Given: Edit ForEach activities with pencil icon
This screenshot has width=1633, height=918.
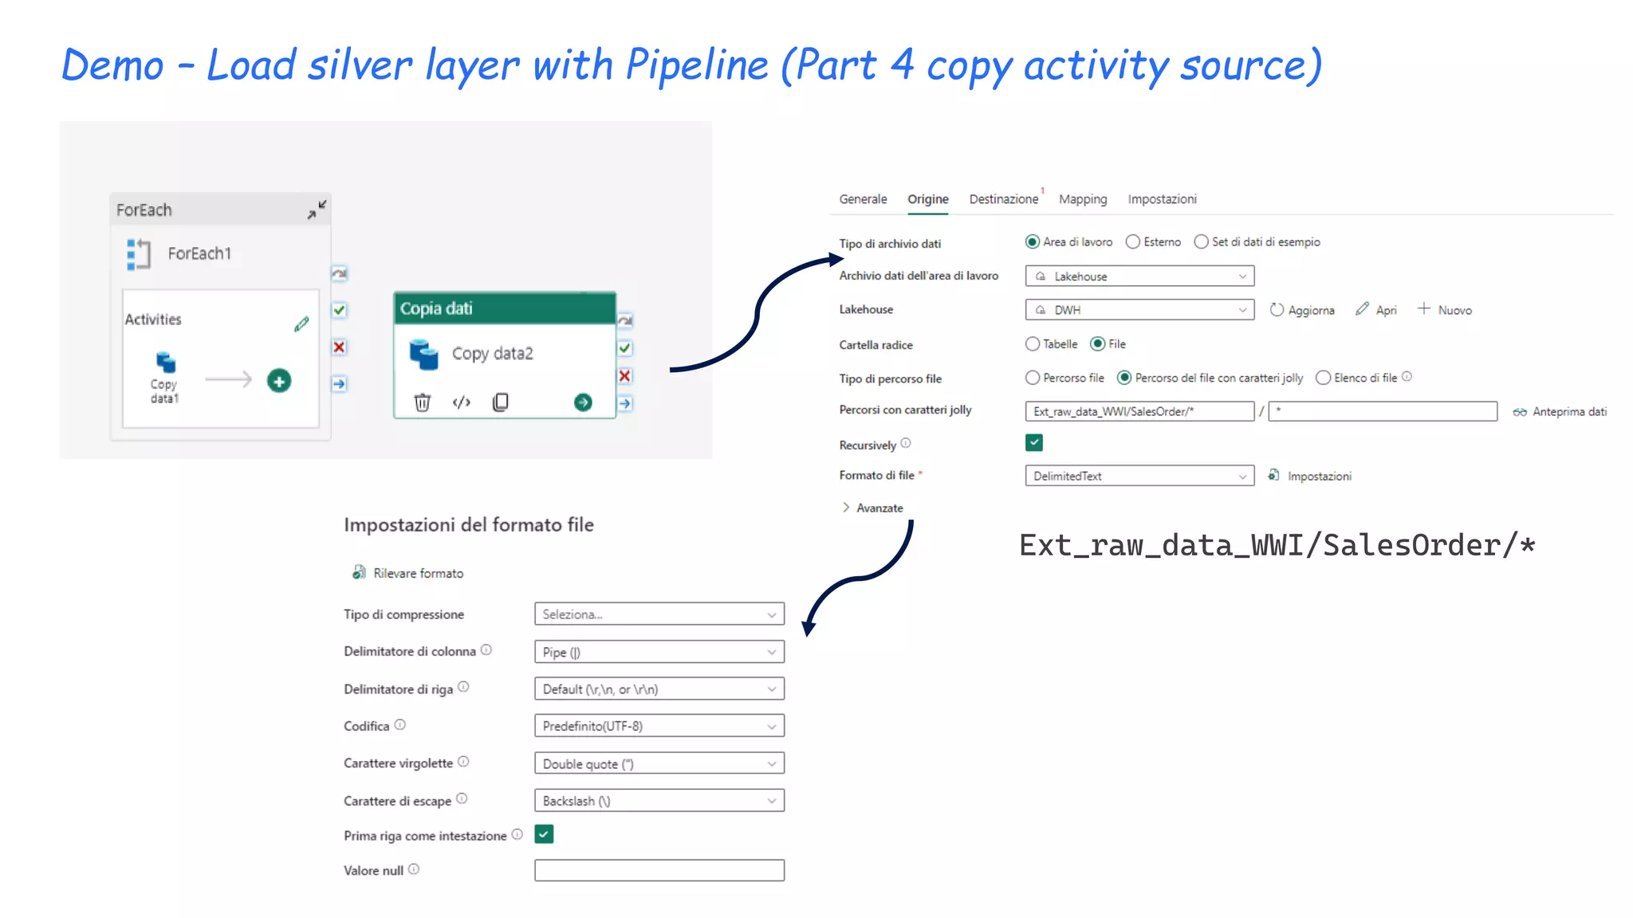Looking at the screenshot, I should click(x=301, y=324).
